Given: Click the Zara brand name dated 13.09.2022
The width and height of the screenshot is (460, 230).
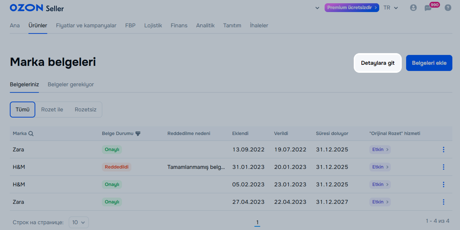Looking at the screenshot, I should [19, 150].
